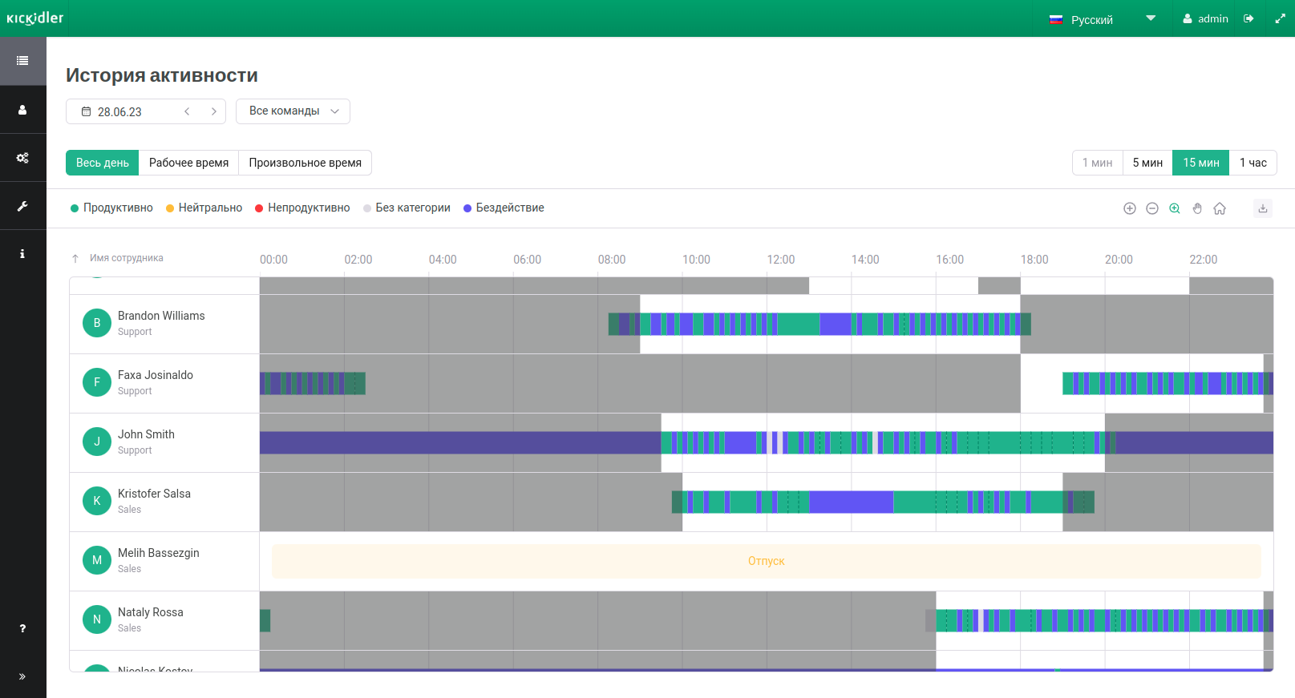Open the help question mark icon
The height and width of the screenshot is (698, 1295).
(x=22, y=628)
